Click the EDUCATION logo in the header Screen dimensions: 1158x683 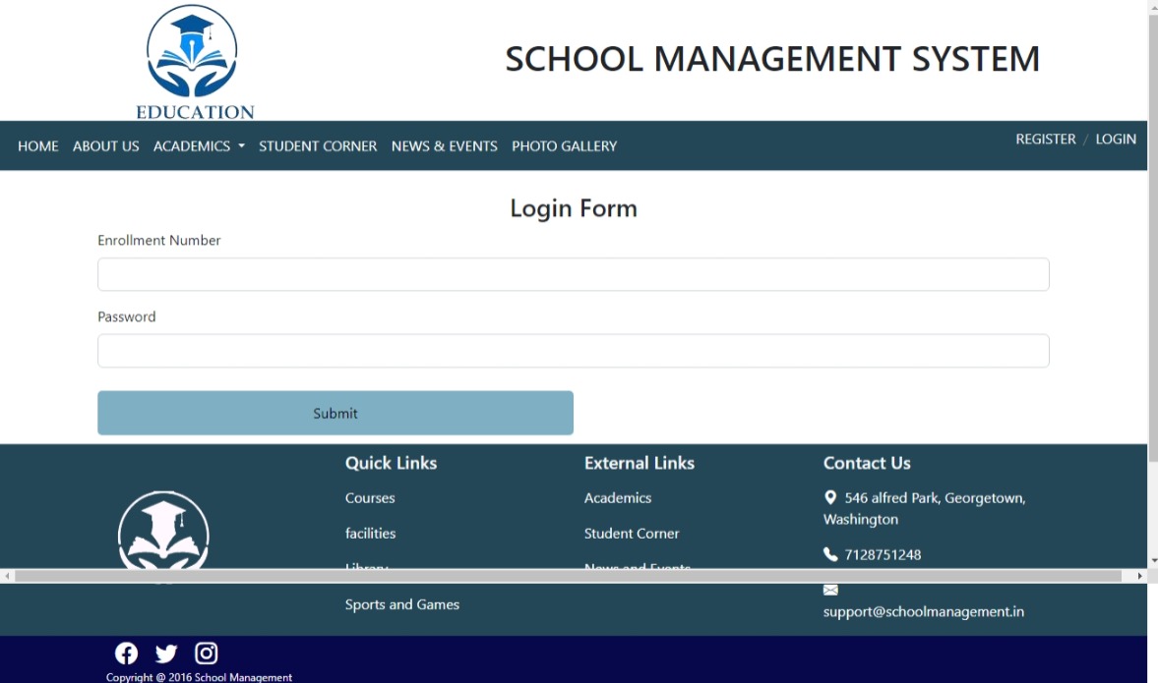tap(193, 59)
